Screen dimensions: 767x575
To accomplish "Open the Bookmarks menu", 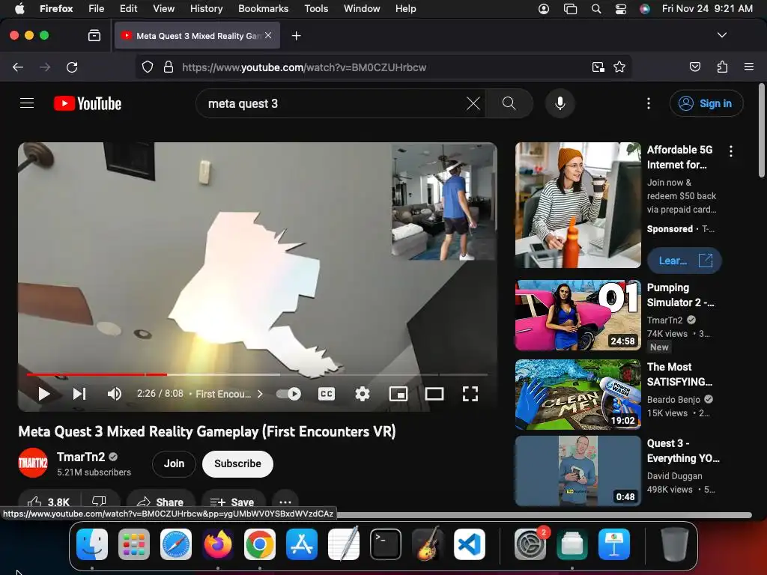I will pos(263,8).
